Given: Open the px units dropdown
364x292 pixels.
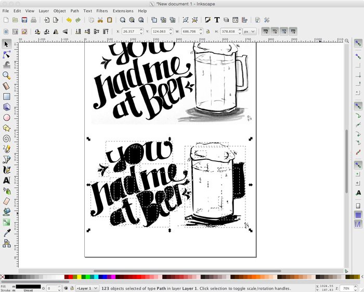Looking at the screenshot, I should tap(250, 31).
